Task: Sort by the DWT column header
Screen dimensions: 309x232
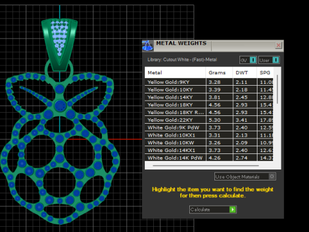Action: click(245, 73)
